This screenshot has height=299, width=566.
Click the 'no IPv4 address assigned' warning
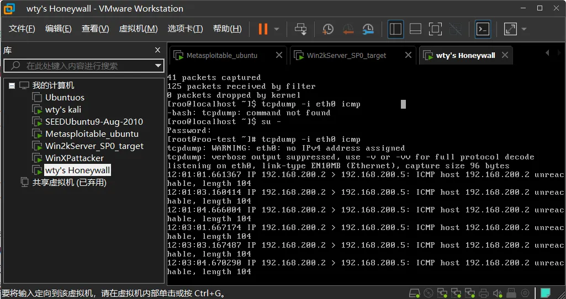286,148
